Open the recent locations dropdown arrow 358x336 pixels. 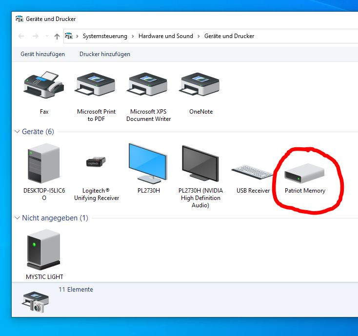(x=47, y=36)
